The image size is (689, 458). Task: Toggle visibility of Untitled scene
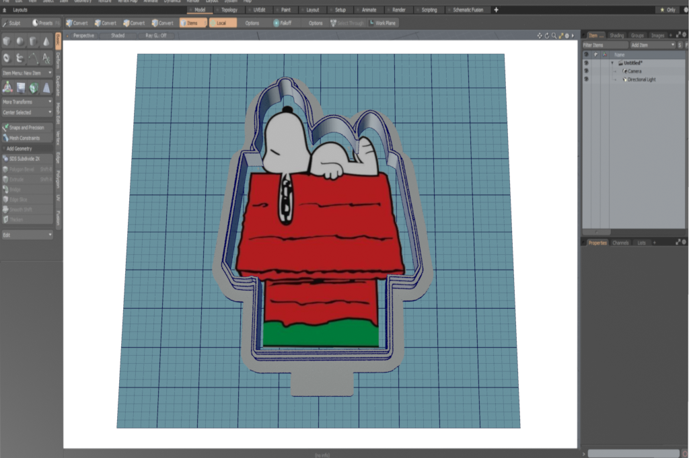pyautogui.click(x=586, y=63)
